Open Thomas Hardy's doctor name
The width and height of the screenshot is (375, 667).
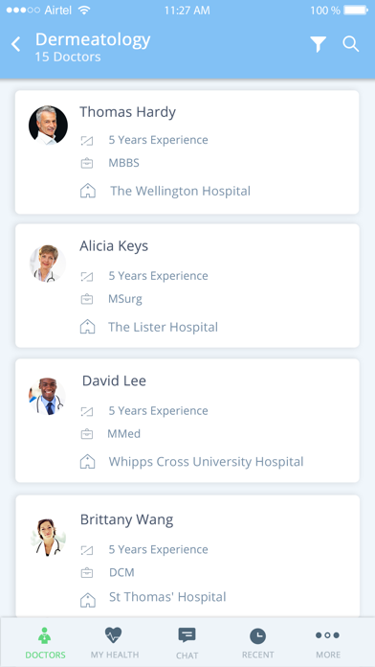(x=127, y=112)
